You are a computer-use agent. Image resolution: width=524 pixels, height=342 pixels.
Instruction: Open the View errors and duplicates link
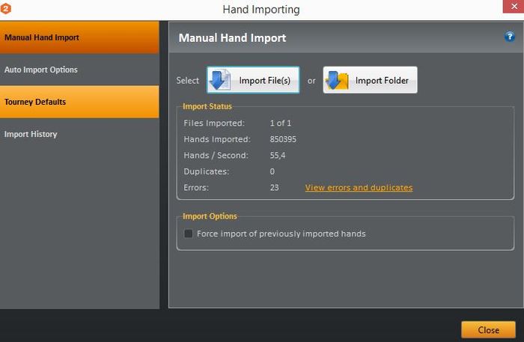(x=359, y=188)
